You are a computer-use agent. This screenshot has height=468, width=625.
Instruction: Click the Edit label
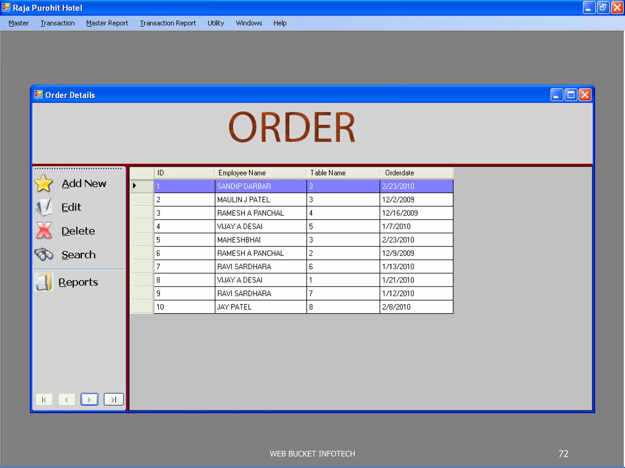[71, 207]
